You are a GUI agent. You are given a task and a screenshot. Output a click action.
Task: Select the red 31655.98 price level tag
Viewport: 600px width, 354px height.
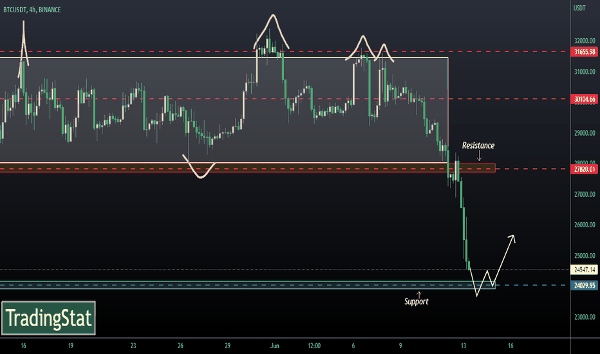(x=585, y=51)
